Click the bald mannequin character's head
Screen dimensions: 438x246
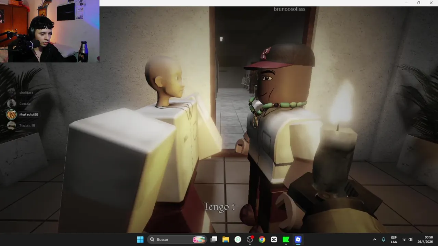pos(164,81)
